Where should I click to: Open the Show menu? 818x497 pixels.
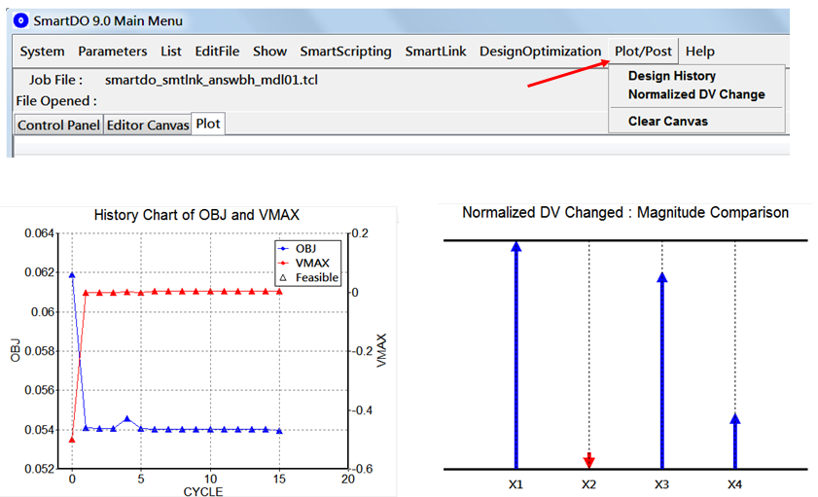click(x=269, y=52)
